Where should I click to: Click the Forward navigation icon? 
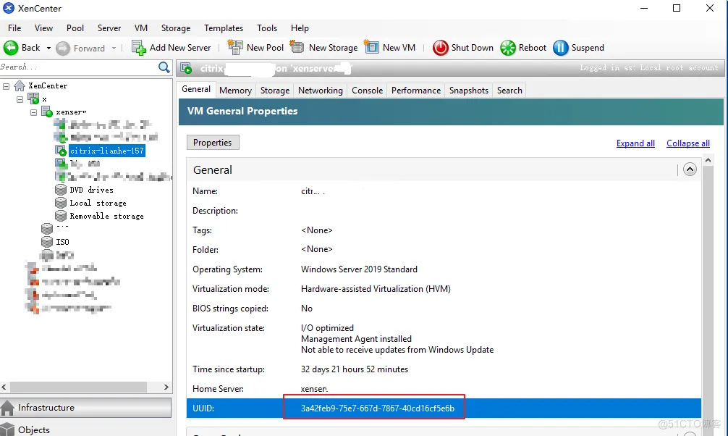63,48
